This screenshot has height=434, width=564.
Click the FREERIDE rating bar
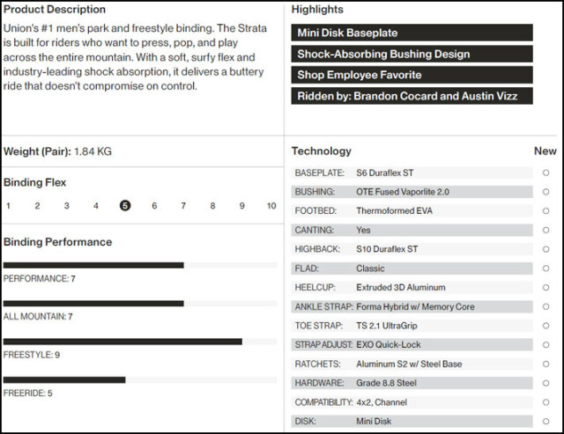click(140, 380)
